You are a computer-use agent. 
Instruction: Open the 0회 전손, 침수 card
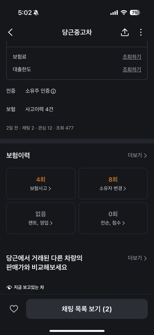(113, 218)
